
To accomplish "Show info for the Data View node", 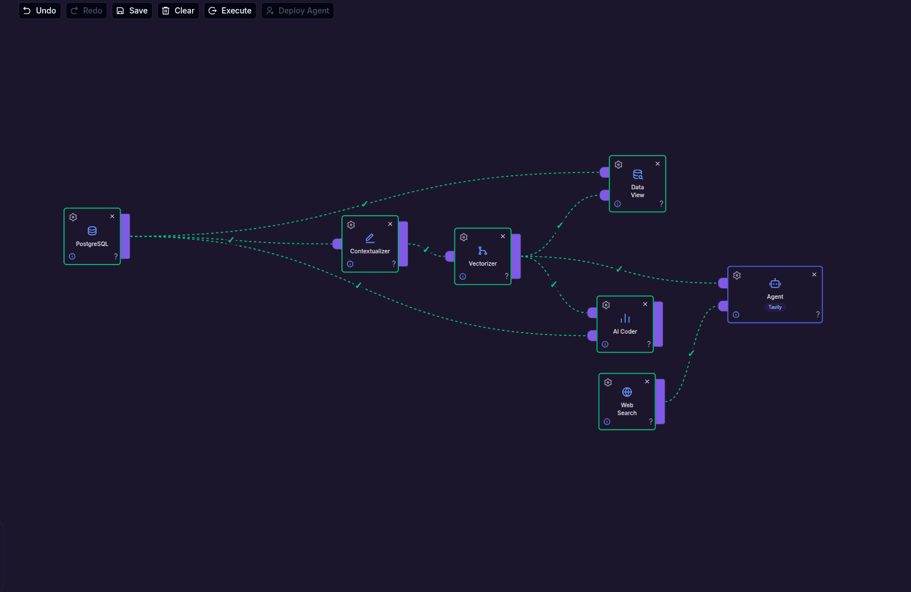I will [x=617, y=204].
